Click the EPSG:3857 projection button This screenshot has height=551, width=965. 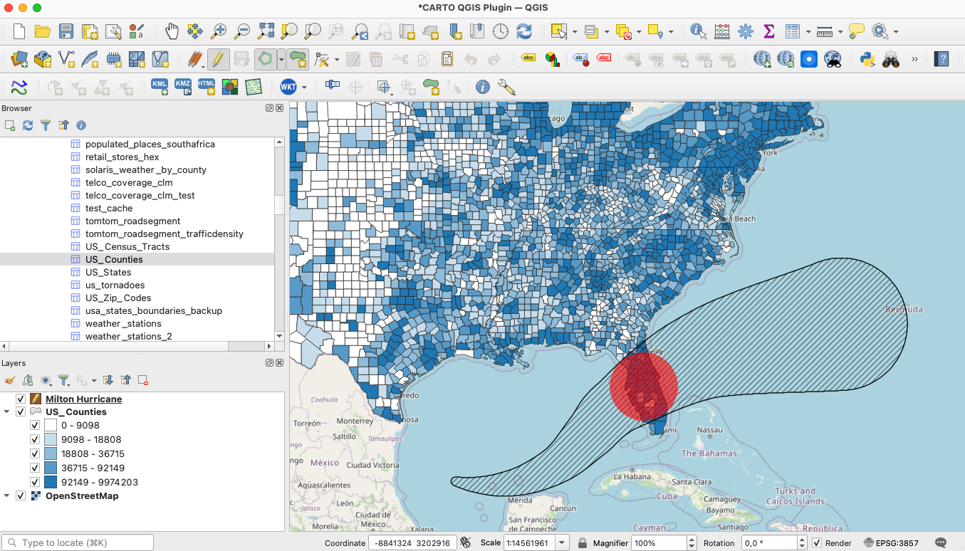(x=890, y=543)
